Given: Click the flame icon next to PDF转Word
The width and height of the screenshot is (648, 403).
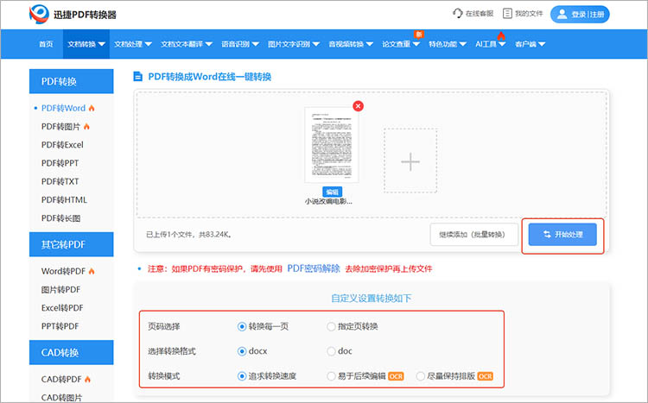Looking at the screenshot, I should (92, 108).
